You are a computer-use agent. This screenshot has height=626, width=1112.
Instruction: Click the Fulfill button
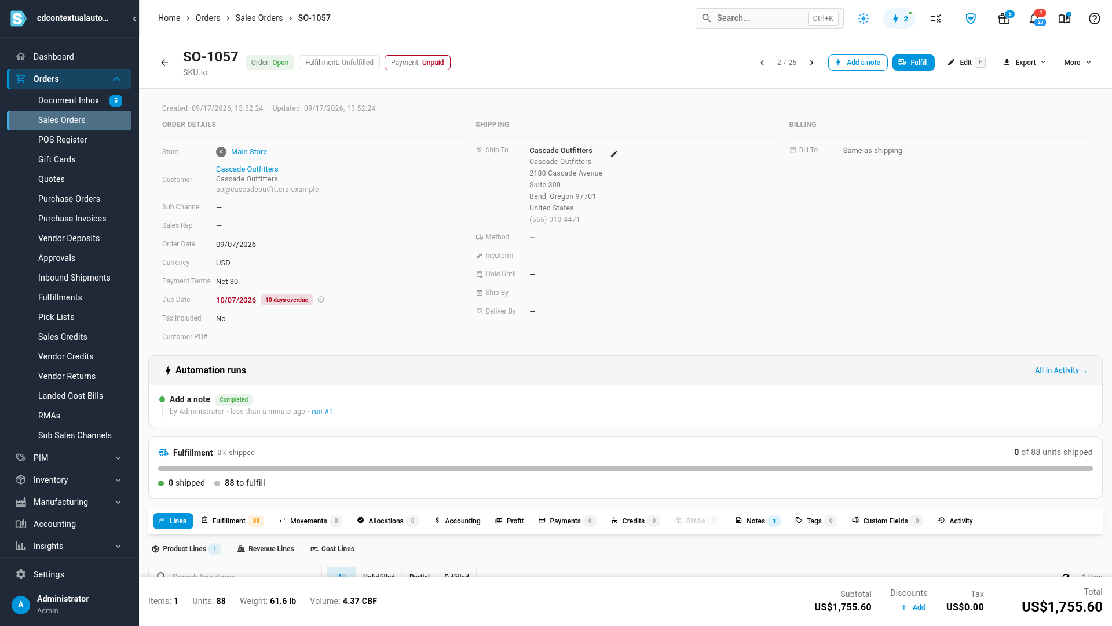click(913, 63)
